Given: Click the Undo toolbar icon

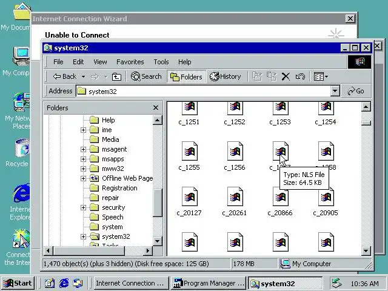Looking at the screenshot, I should pyautogui.click(x=300, y=77).
